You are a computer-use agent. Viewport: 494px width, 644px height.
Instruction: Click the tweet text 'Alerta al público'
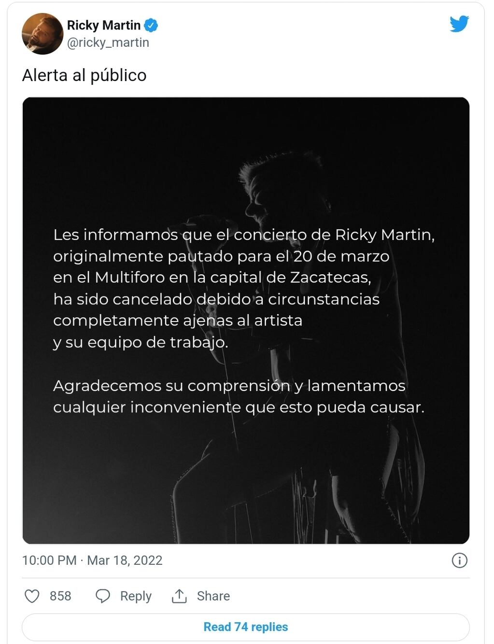85,75
